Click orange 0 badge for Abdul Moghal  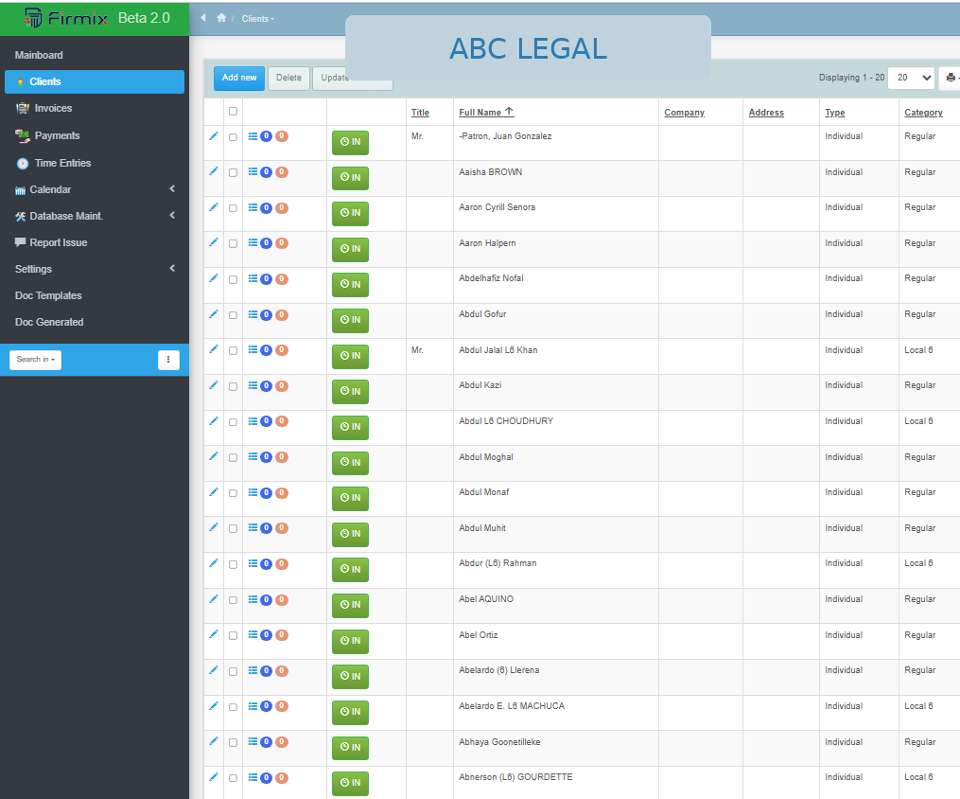(x=282, y=457)
